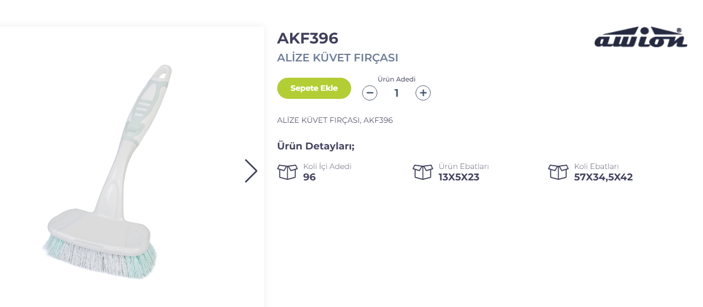This screenshot has height=307, width=703.
Task: Click the awion brand logo
Action: [x=640, y=38]
